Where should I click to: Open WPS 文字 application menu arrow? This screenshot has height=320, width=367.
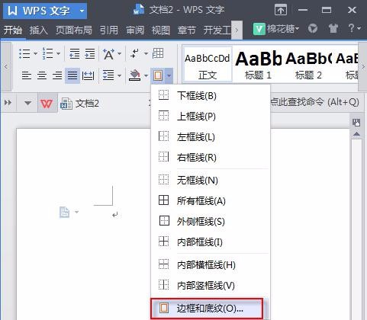82,11
